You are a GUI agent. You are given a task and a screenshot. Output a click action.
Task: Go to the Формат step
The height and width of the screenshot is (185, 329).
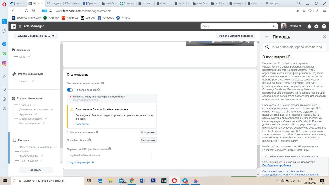click(x=25, y=151)
